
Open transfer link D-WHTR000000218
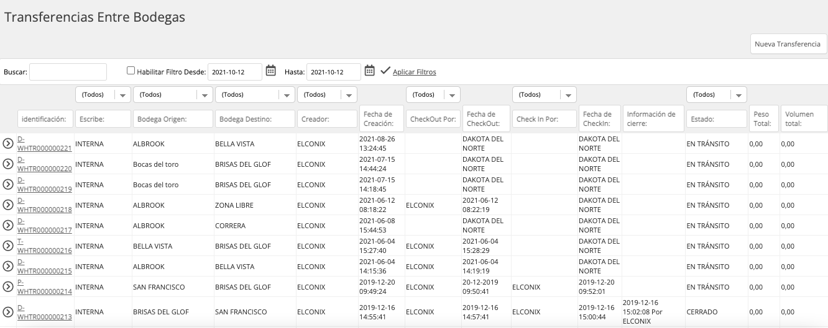(x=45, y=205)
